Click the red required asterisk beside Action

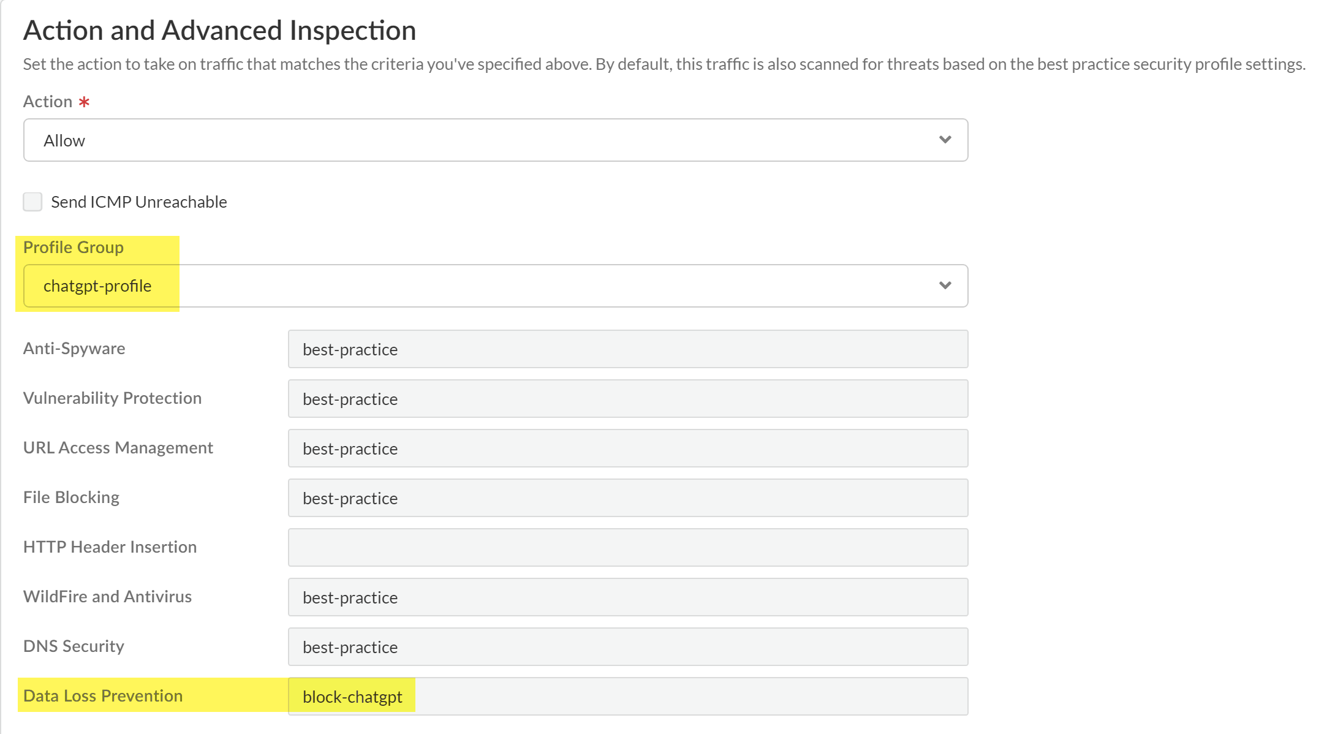coord(84,102)
